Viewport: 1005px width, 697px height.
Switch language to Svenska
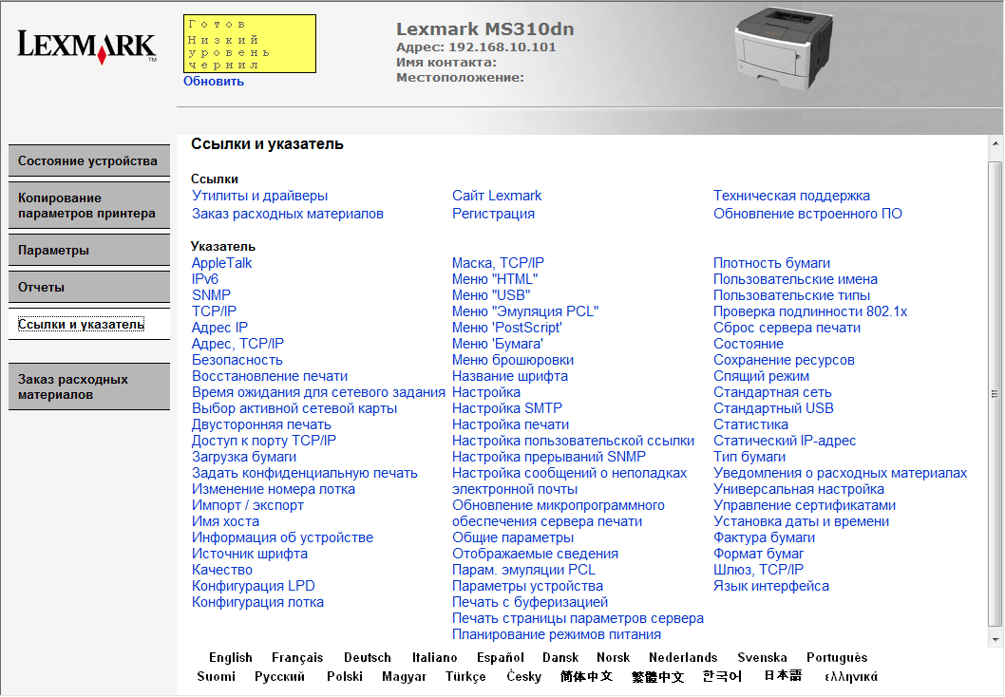[x=762, y=657]
